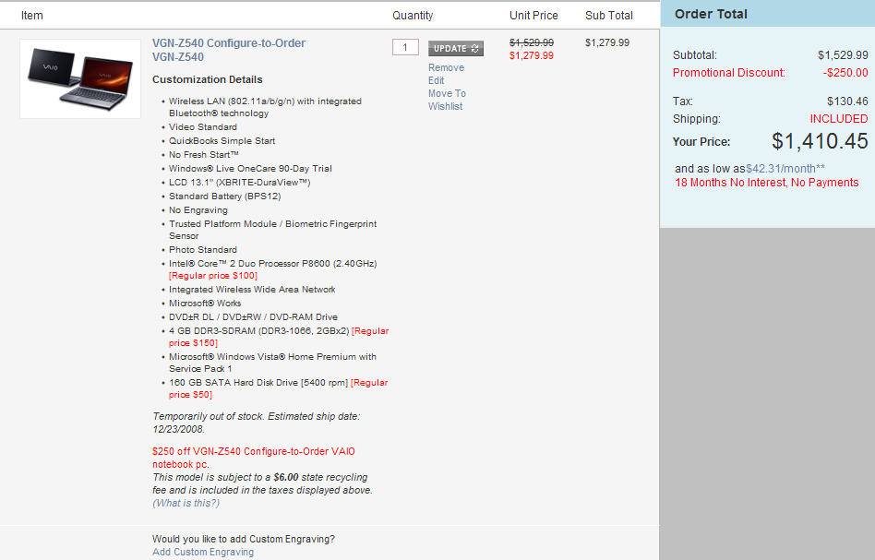This screenshot has height=560, width=875.
Task: Click the Windows Live OneCare 90-Day Trial detail
Action: 250,169
